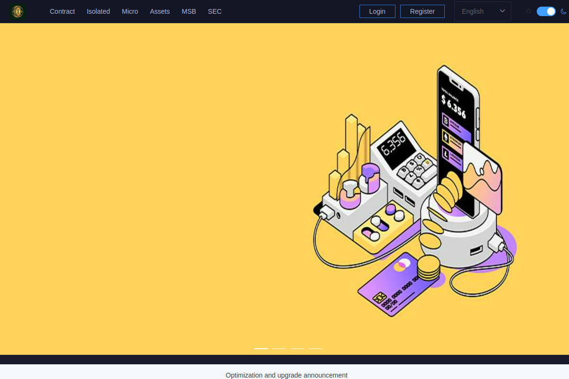The image size is (569, 379).
Task: Click the sun light-mode icon
Action: 529,11
